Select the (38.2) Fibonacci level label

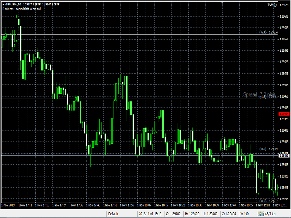(x=268, y=201)
